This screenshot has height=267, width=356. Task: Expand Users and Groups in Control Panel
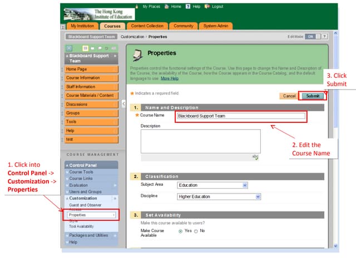tap(85, 192)
